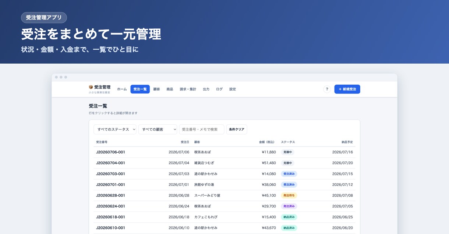
Task: Open the ログ tab
Action: [219, 89]
